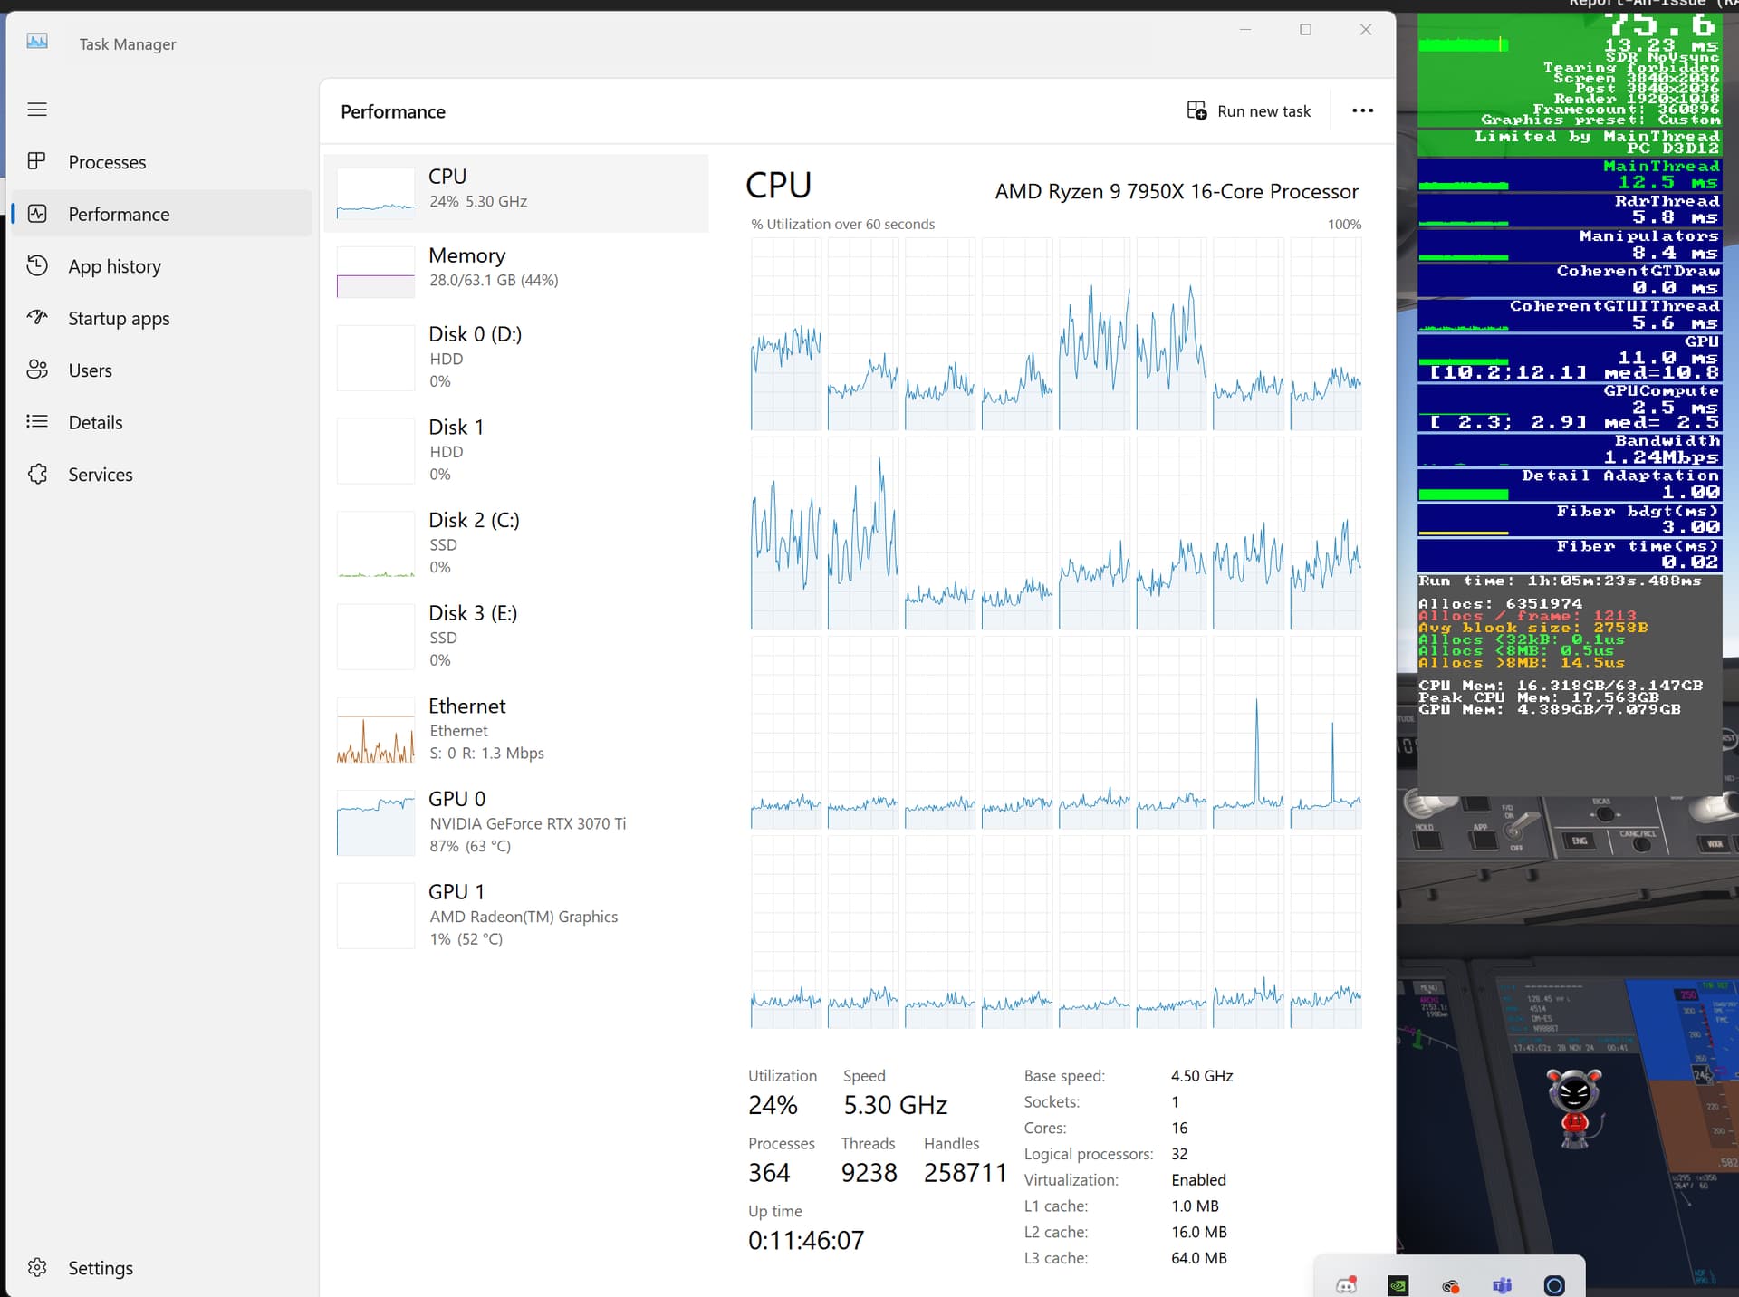
Task: Open the Details list icon
Action: (37, 421)
